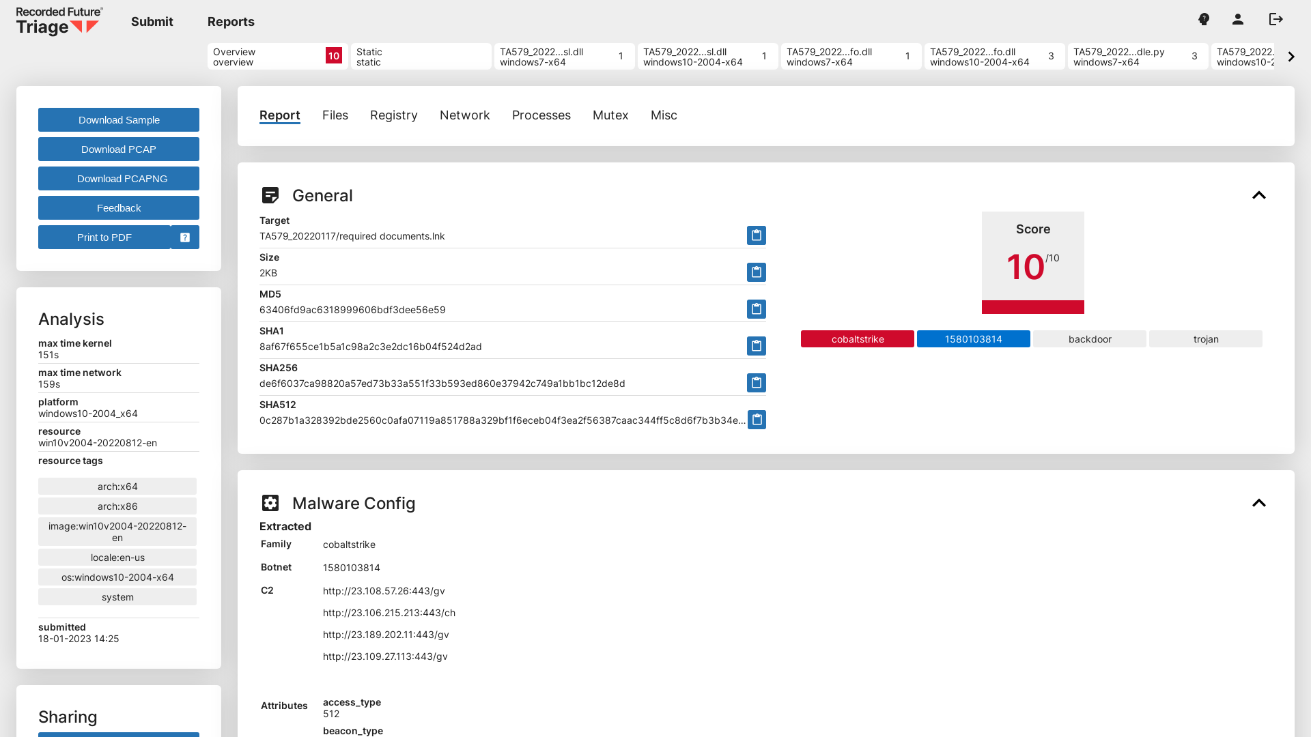Copy the SHA512 hash to clipboard
1311x737 pixels.
757,420
